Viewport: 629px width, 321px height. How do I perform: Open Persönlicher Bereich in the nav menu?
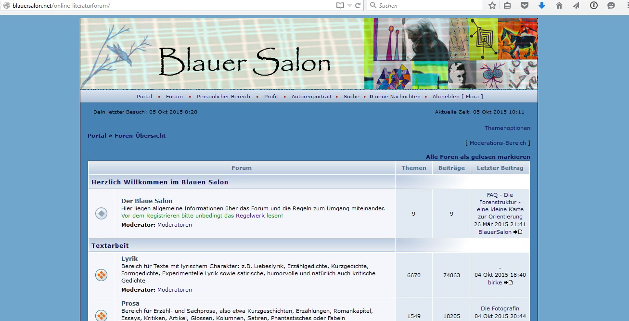pos(223,96)
